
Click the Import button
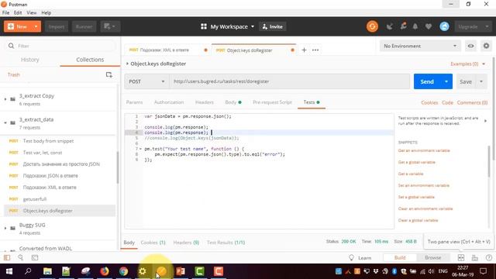tap(57, 26)
